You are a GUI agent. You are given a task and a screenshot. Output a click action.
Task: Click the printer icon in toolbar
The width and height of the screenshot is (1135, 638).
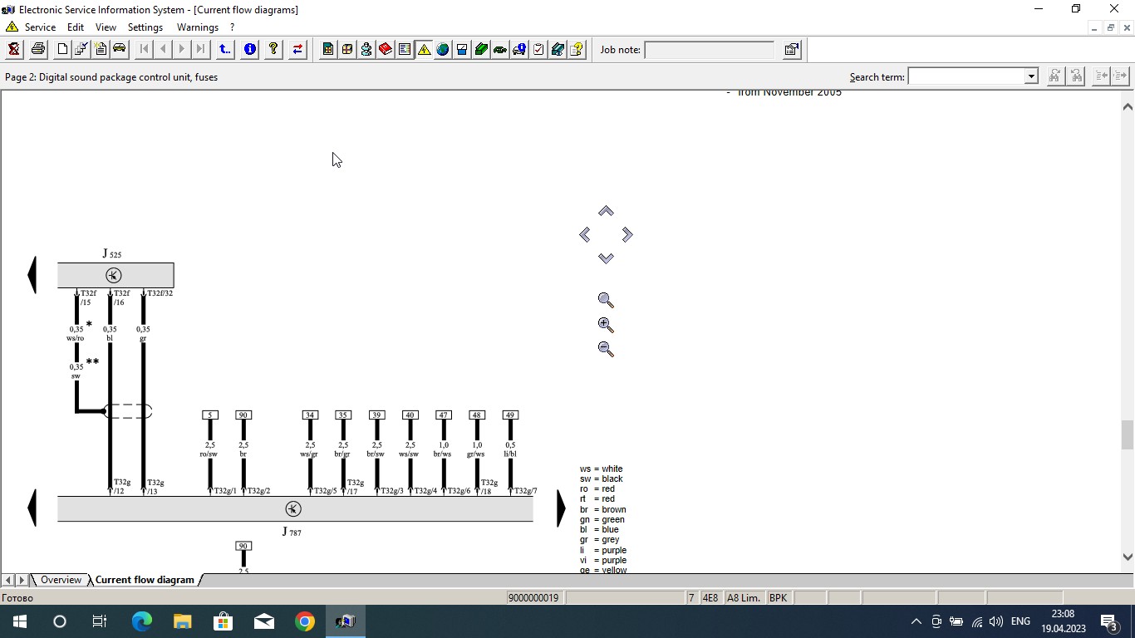point(38,49)
